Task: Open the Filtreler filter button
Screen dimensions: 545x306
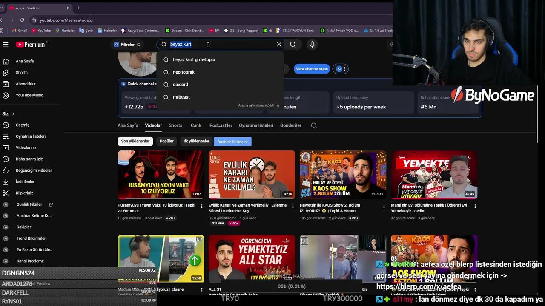Action: tap(127, 45)
